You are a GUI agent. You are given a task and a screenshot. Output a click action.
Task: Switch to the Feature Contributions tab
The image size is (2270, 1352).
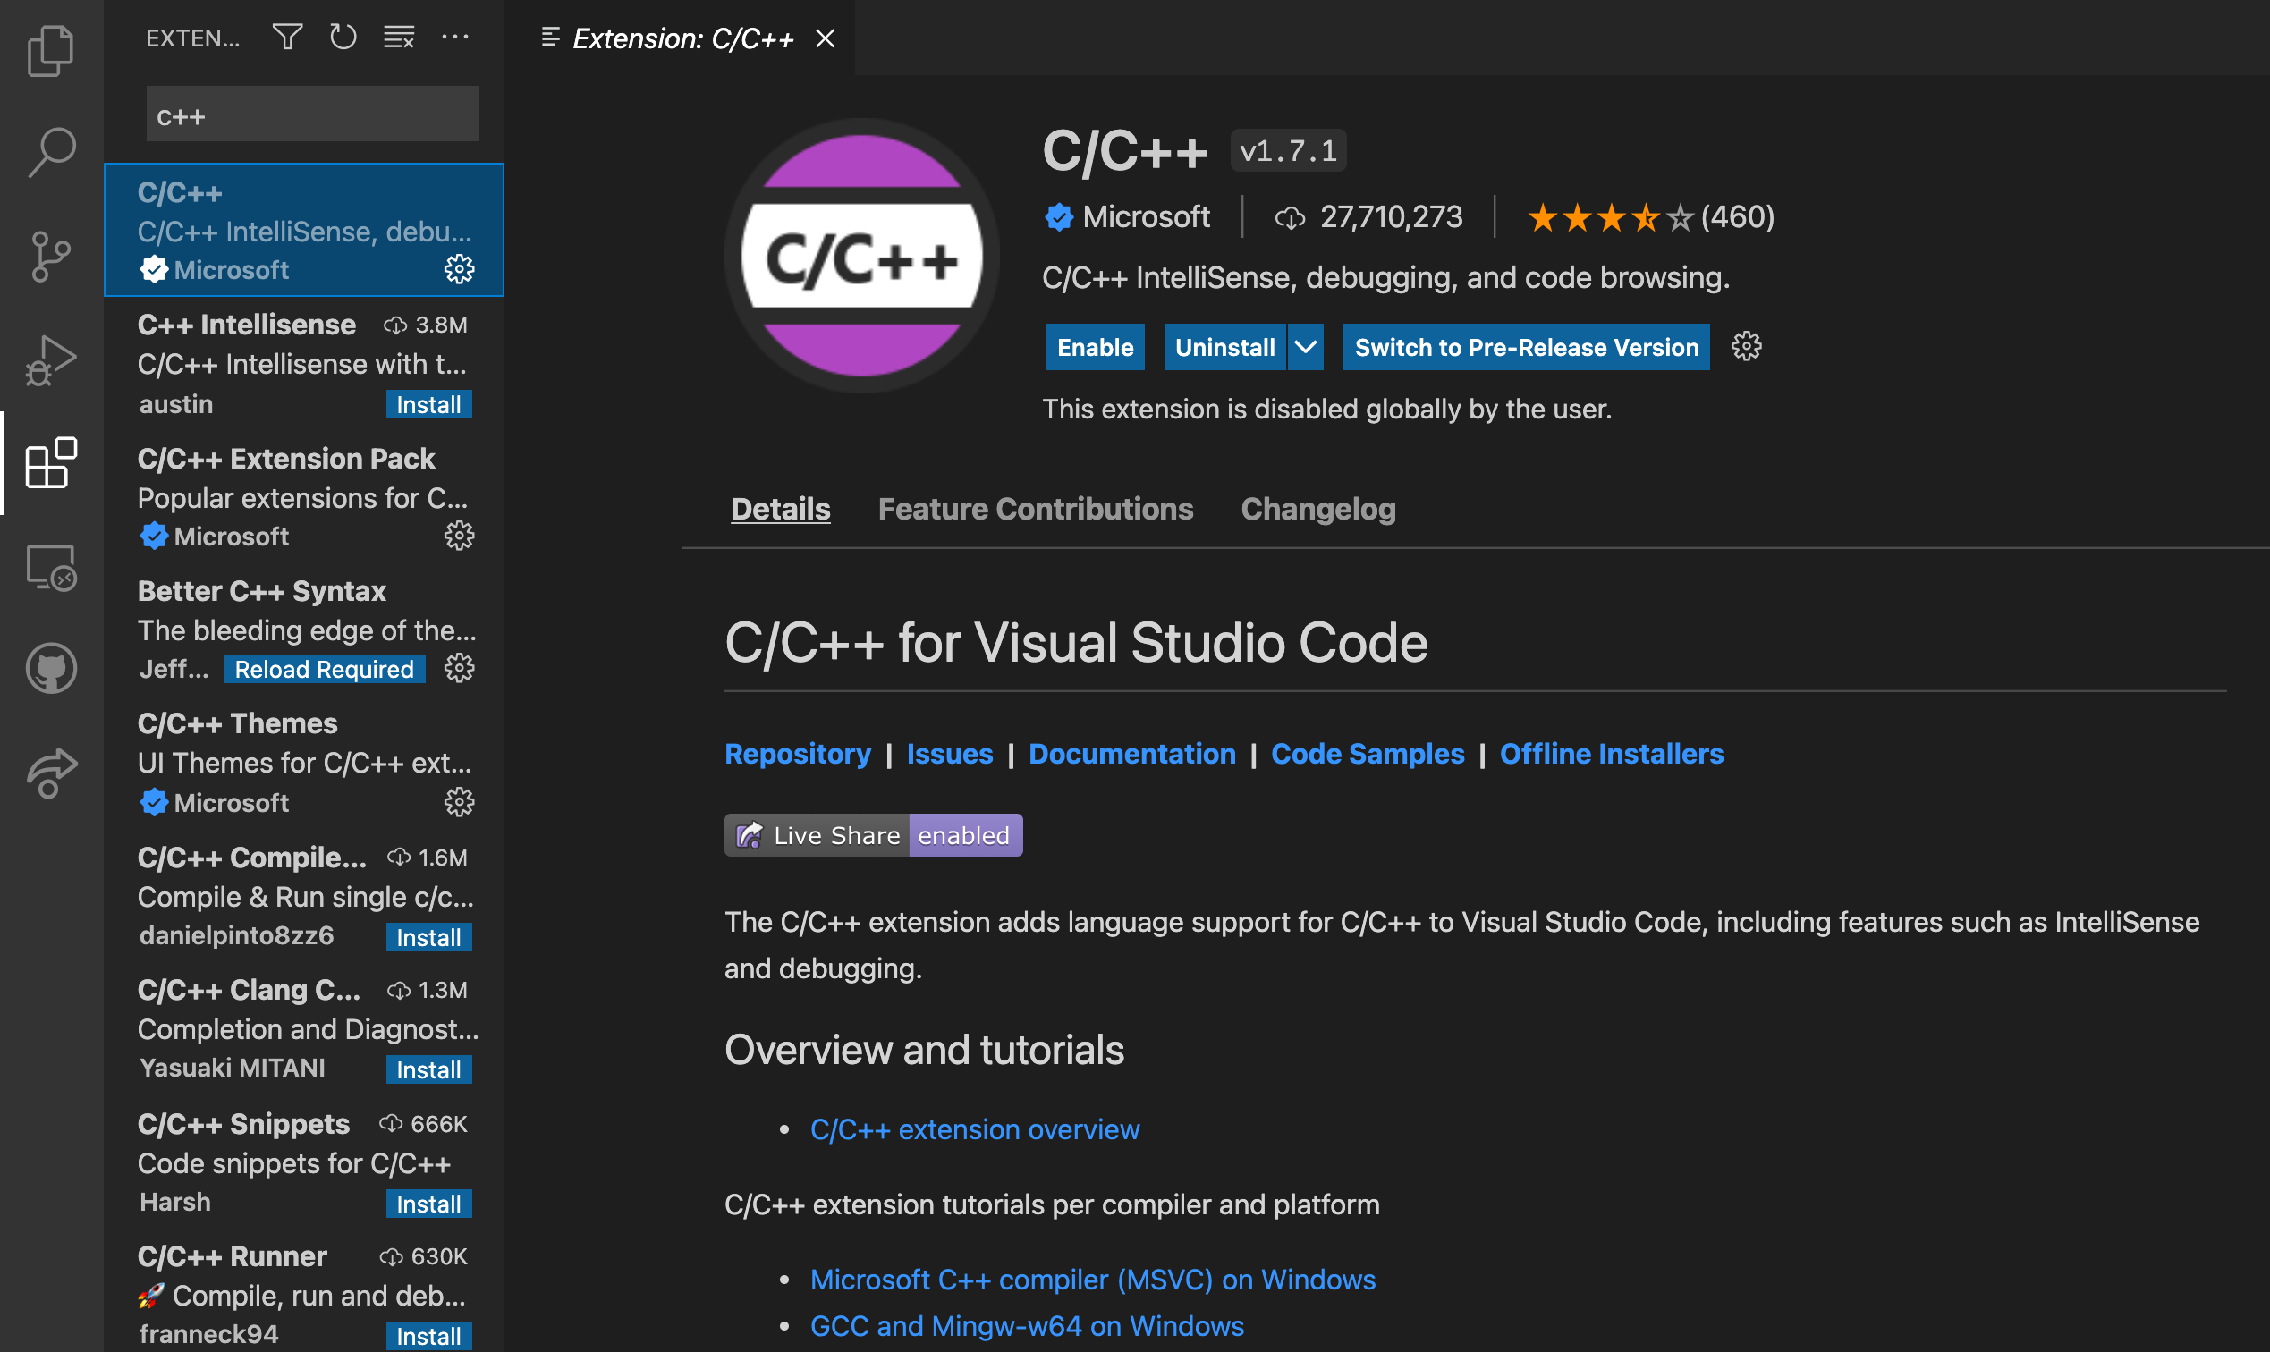click(1035, 509)
